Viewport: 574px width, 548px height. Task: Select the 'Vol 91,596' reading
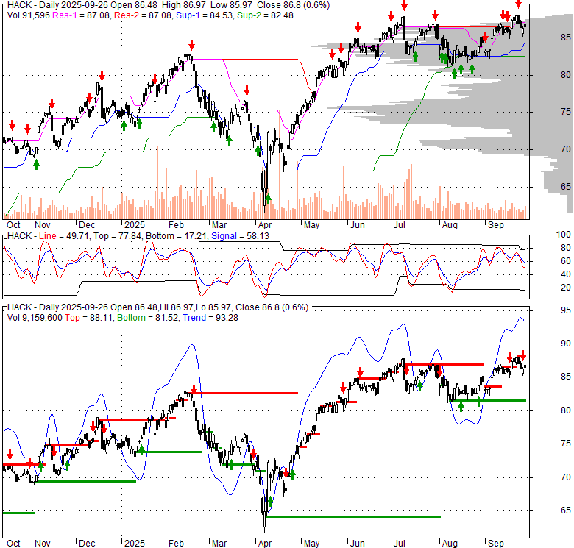pos(29,15)
